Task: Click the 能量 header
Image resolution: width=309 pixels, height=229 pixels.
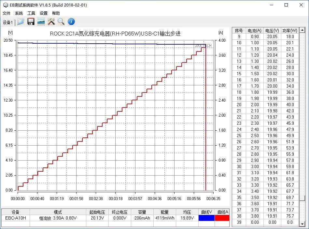Action: [165, 212]
